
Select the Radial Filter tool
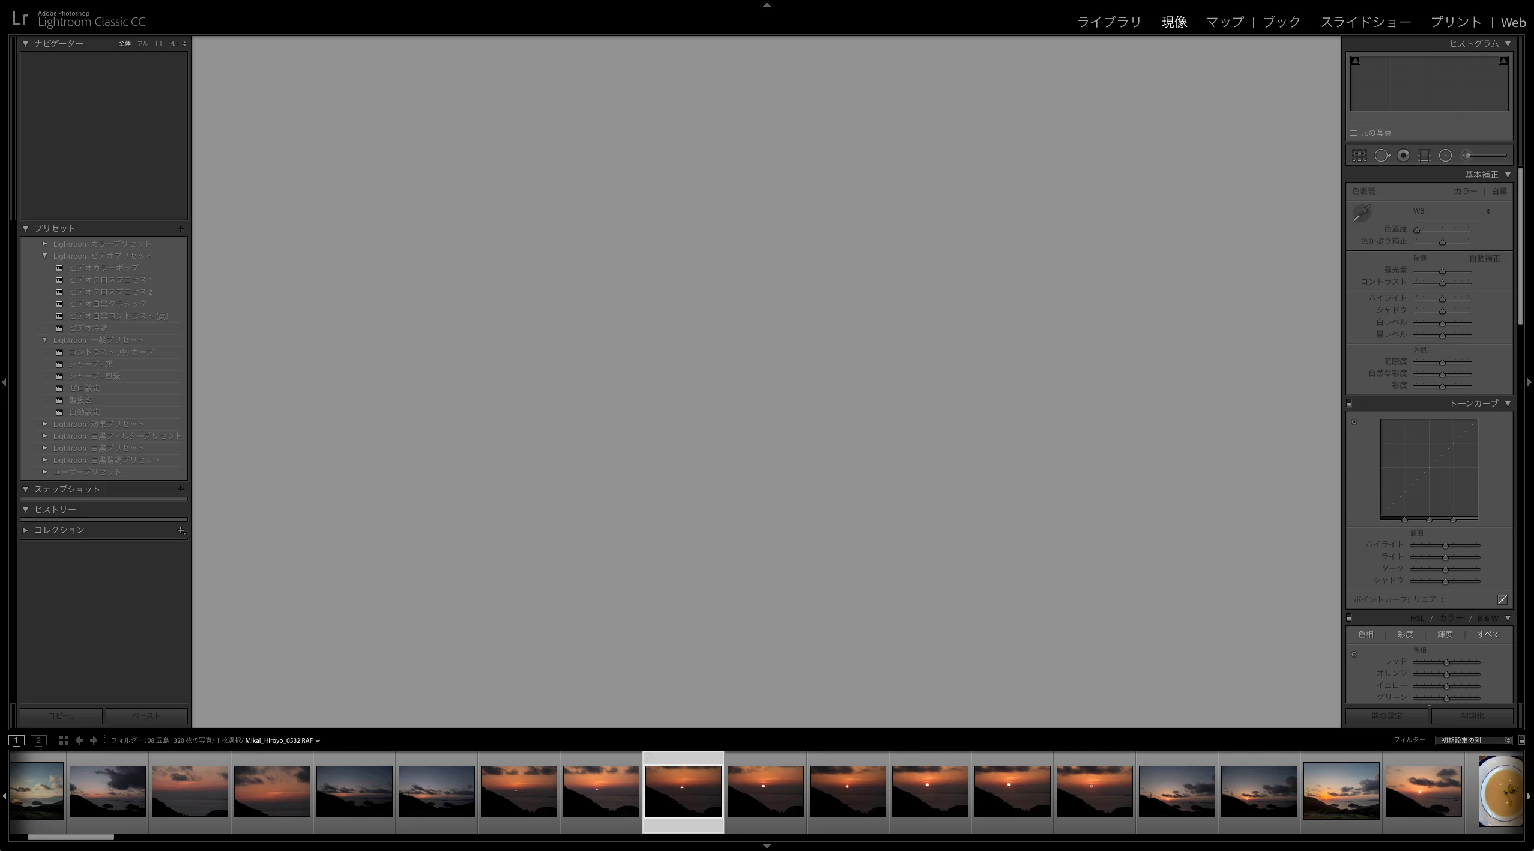[x=1445, y=156]
